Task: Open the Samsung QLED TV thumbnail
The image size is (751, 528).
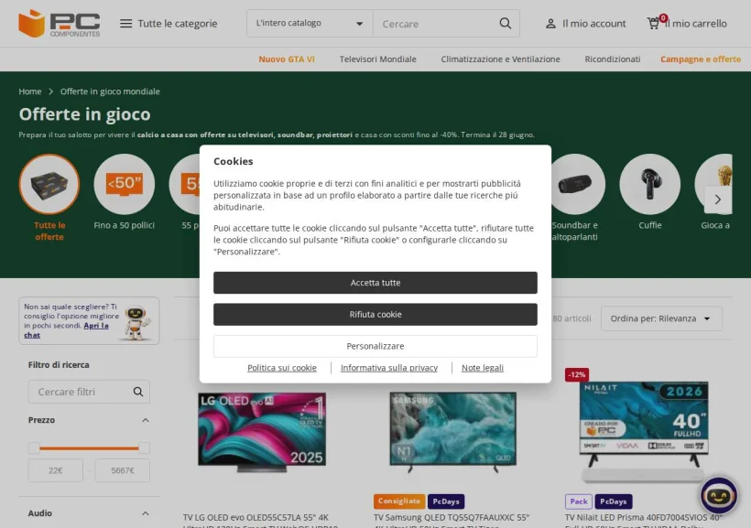Action: pos(452,432)
